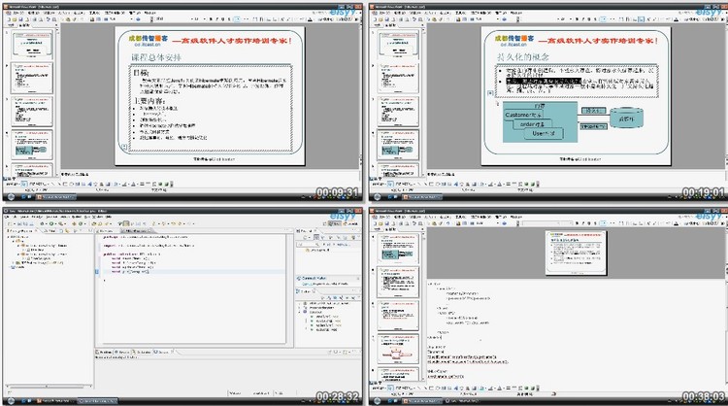Select slide 1 thumbnail in 00:09:31 frame

(x=32, y=45)
